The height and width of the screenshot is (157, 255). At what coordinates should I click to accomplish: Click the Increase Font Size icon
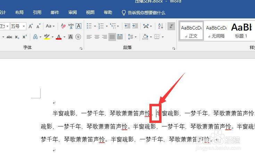point(31,26)
